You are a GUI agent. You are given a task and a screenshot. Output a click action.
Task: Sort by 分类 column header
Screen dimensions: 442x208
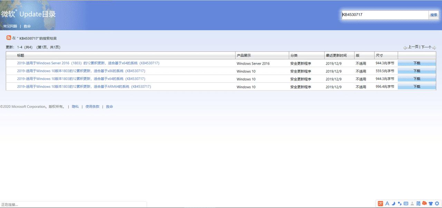tap(294, 55)
